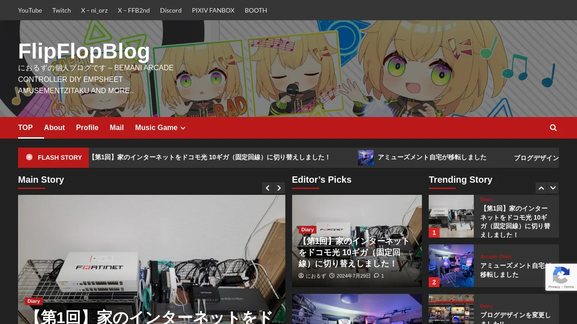Open the About page
The image size is (577, 324).
[55, 128]
